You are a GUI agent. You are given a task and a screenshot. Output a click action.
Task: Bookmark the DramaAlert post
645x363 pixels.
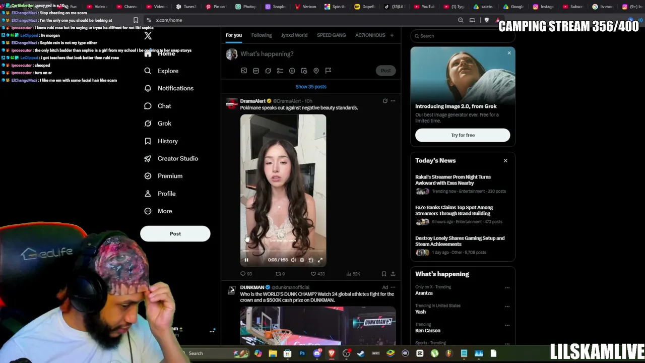tap(384, 274)
